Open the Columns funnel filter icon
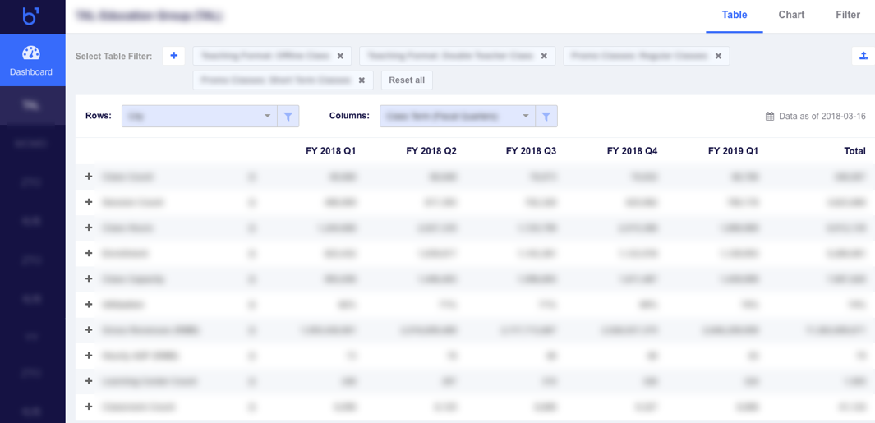The width and height of the screenshot is (875, 423). tap(546, 117)
